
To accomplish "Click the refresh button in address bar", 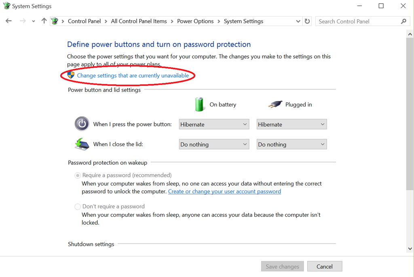I will pyautogui.click(x=307, y=21).
